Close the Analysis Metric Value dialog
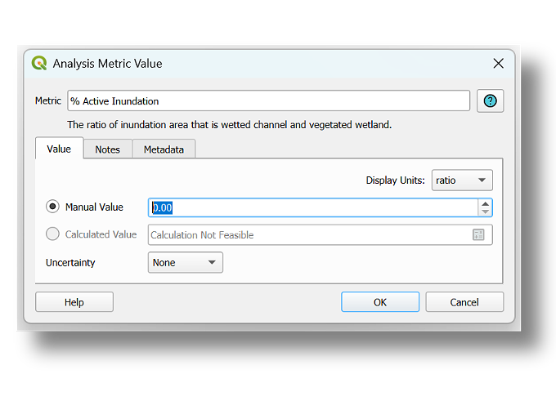The image size is (556, 401). [x=498, y=64]
